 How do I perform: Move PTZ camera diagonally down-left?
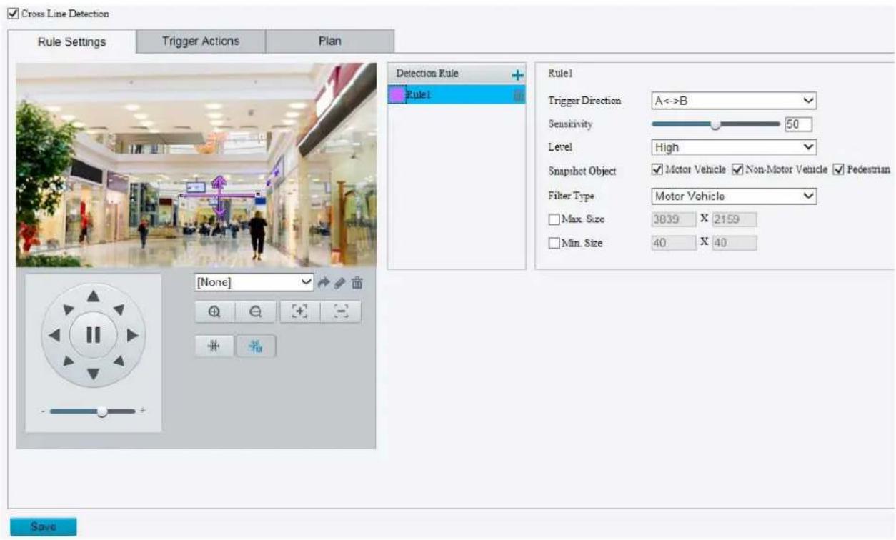point(67,360)
